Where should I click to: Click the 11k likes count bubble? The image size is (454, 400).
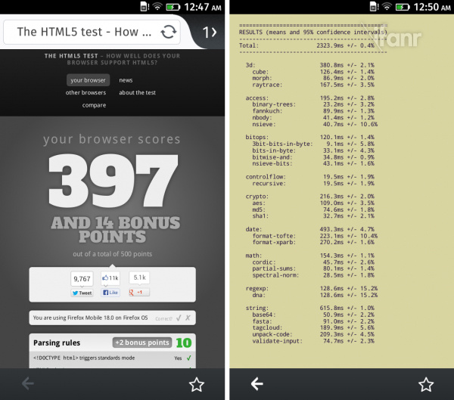pos(110,278)
